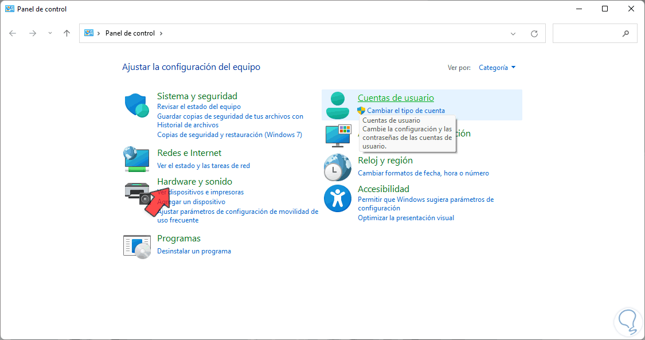Open Sistema y seguridad category

[197, 96]
